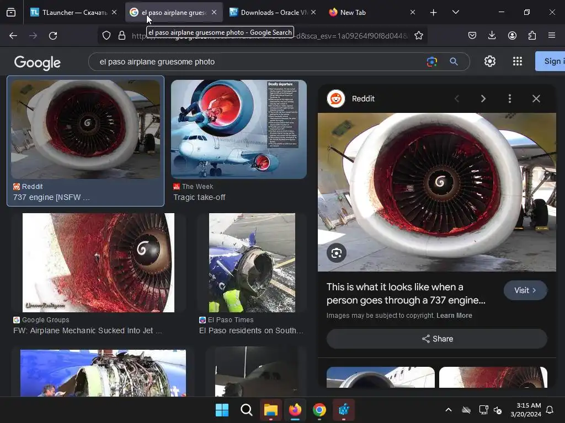Image resolution: width=565 pixels, height=423 pixels.
Task: Open a new browser tab with plus
Action: click(x=434, y=13)
